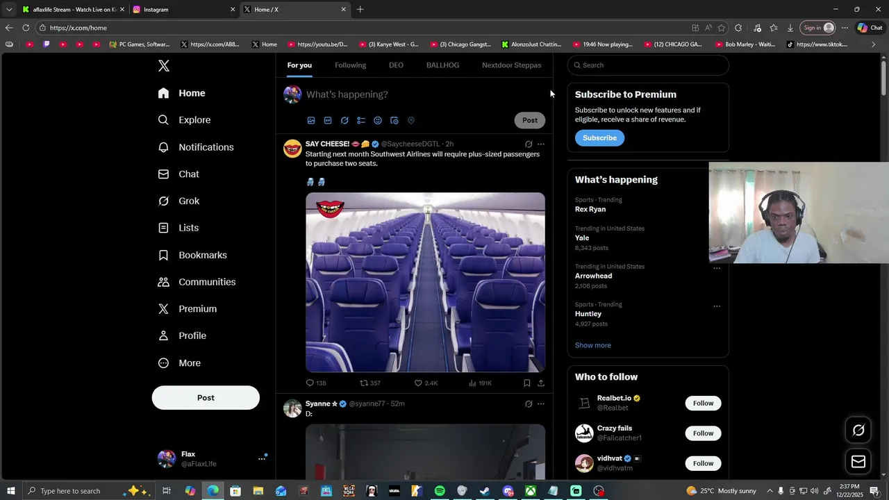The image size is (889, 500).
Task: Switch to aflaxlife Stream browser tab
Action: [x=73, y=10]
